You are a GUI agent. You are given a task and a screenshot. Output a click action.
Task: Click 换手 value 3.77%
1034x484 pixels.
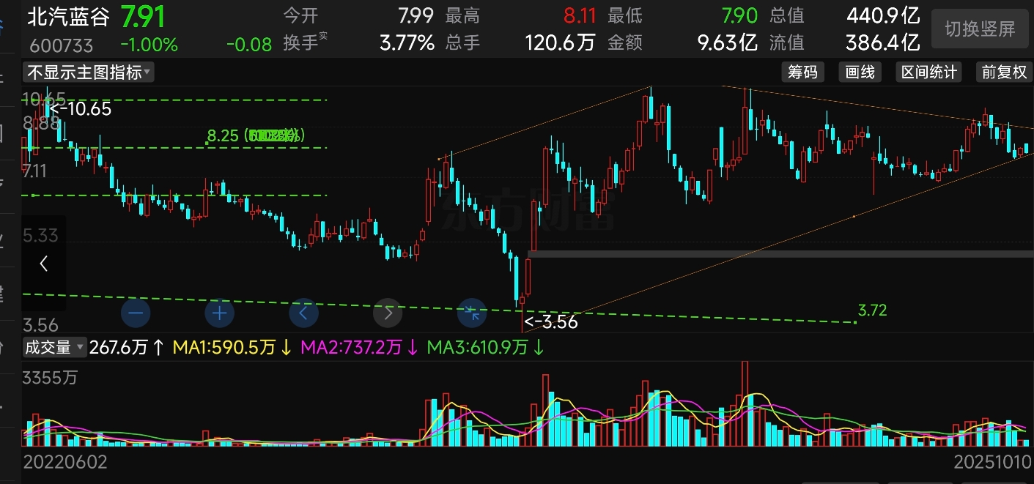click(x=407, y=43)
